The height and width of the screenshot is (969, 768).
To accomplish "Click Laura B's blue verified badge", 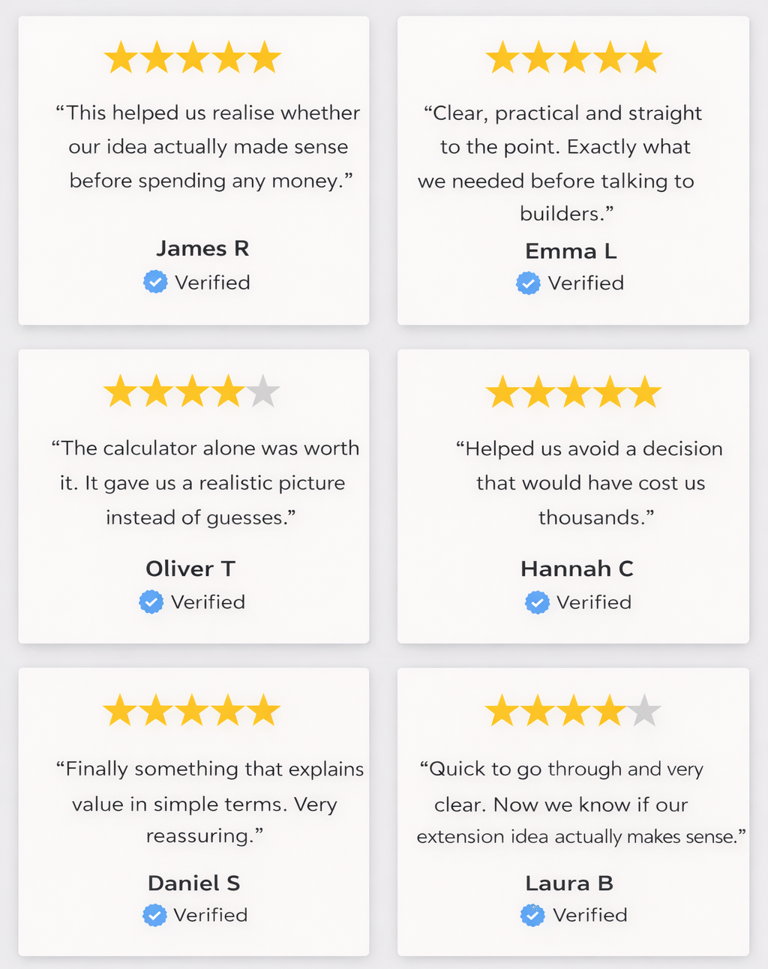I will pyautogui.click(x=532, y=915).
